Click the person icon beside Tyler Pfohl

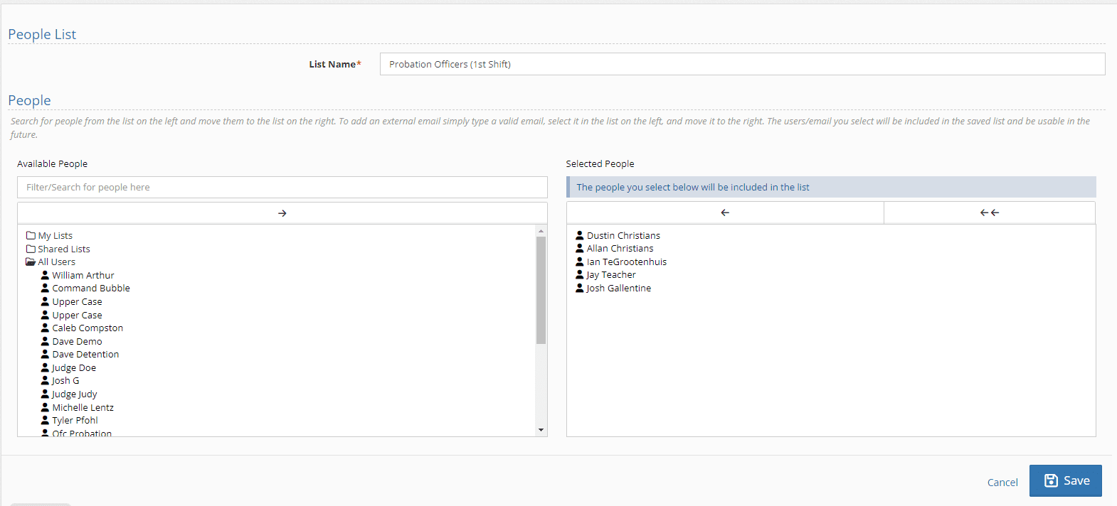[45, 420]
